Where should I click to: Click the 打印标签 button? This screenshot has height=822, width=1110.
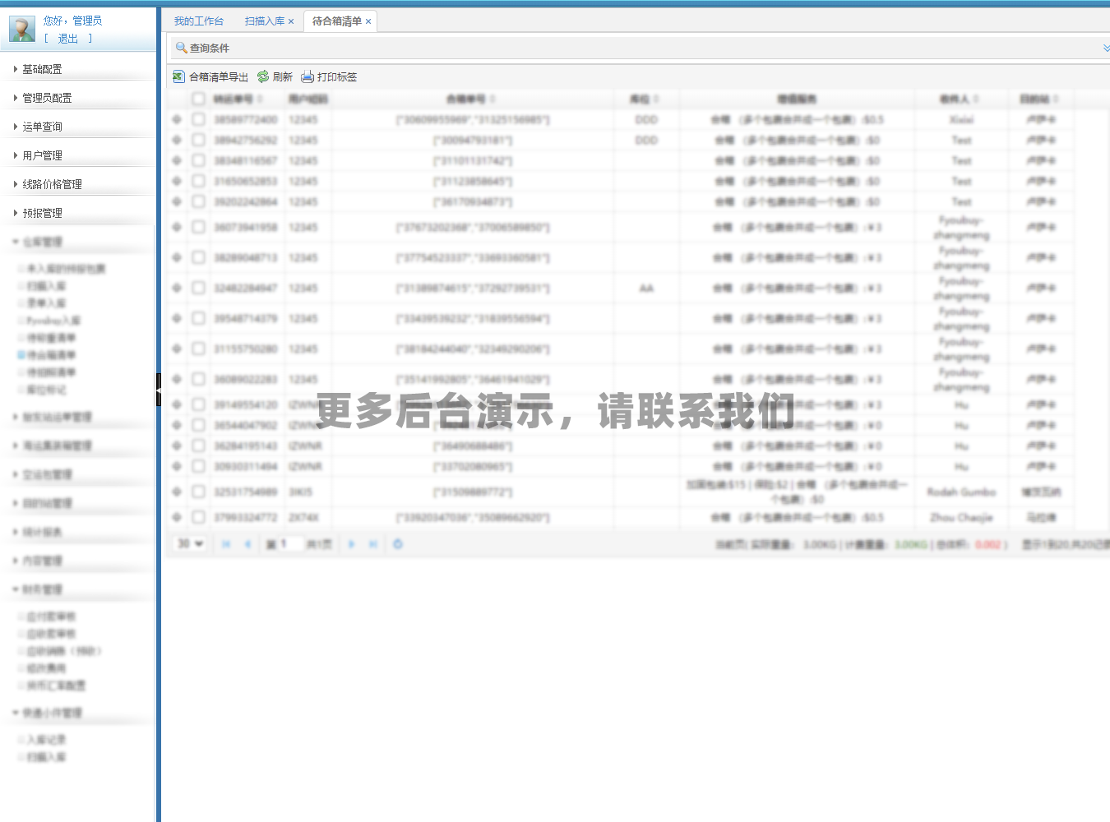tap(329, 76)
